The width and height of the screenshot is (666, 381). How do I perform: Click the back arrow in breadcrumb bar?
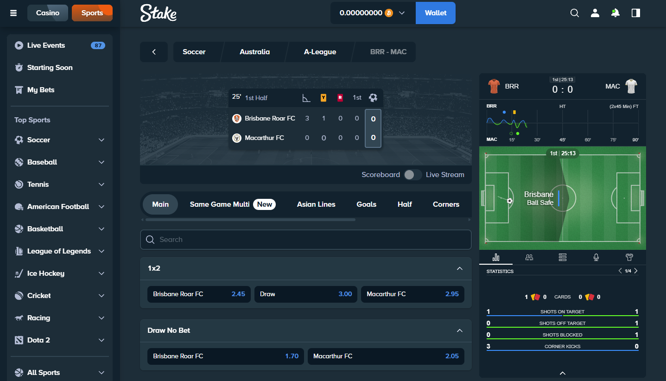tap(154, 52)
